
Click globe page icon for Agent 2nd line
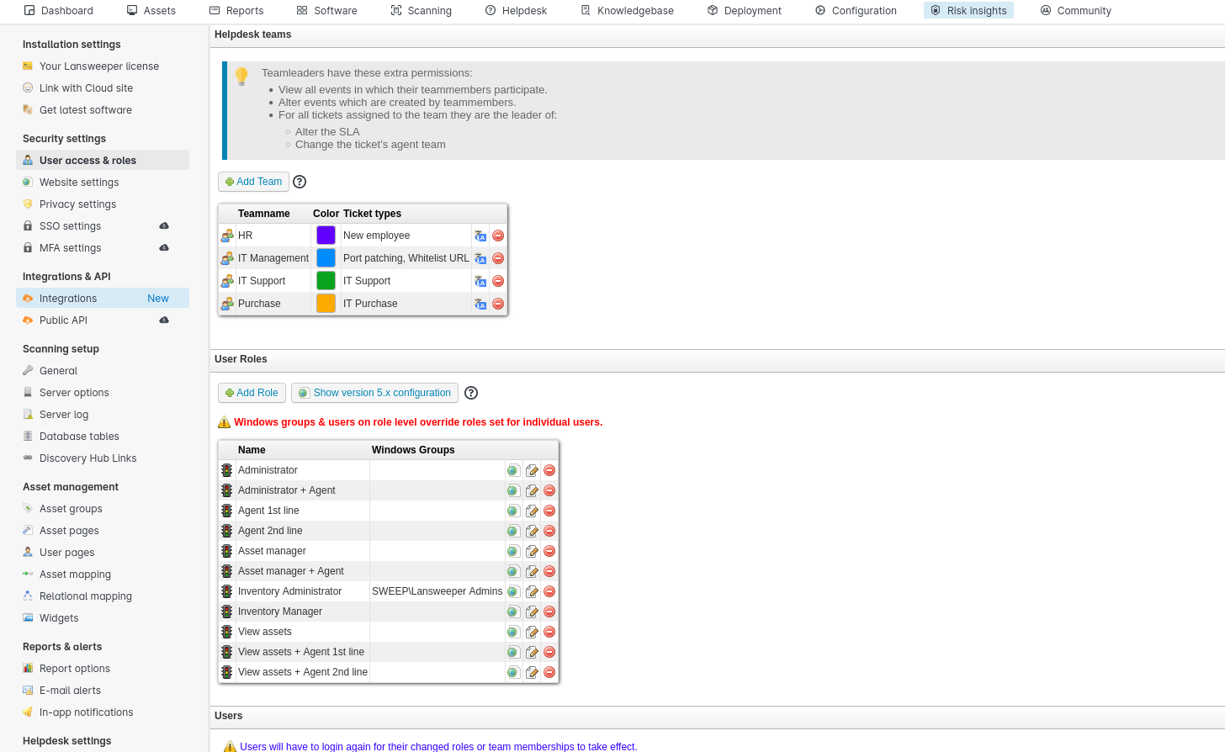coord(513,531)
